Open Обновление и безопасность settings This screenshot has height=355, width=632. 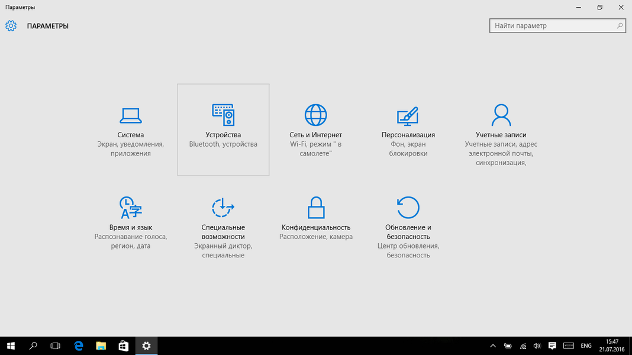408,228
